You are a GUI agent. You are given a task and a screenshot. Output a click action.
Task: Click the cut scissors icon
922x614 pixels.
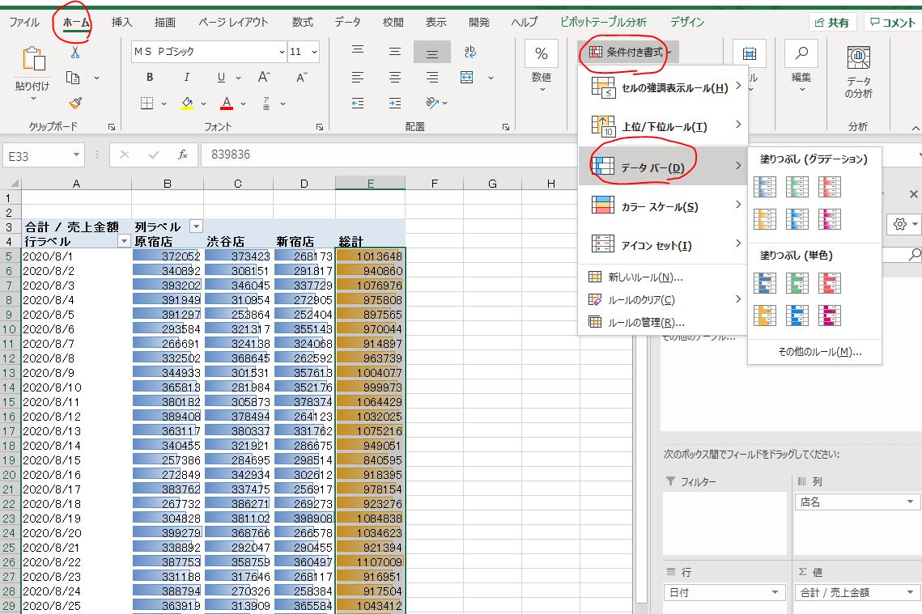[74, 53]
